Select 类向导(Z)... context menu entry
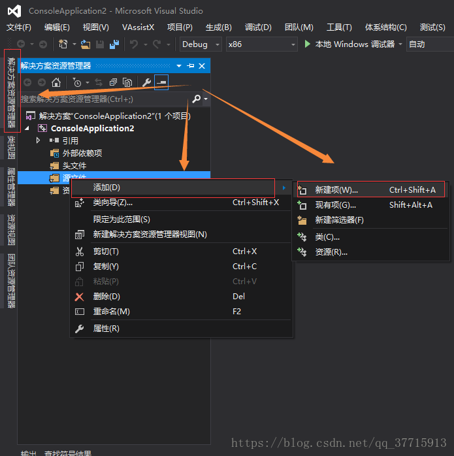Screen dimensions: 454x456 [181, 203]
